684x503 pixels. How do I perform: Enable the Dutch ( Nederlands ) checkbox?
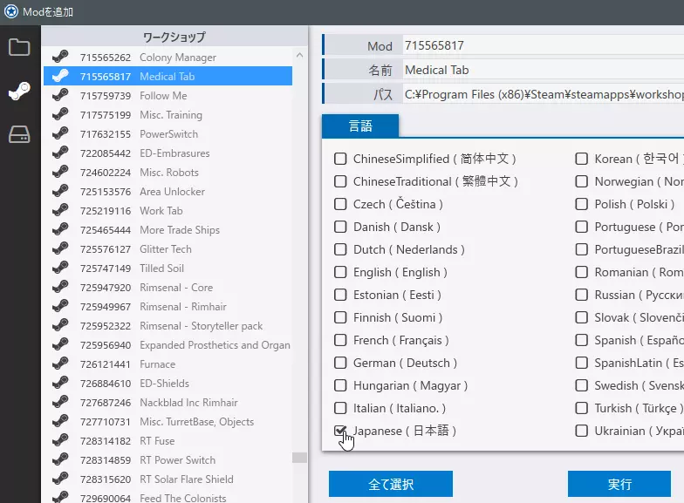340,249
